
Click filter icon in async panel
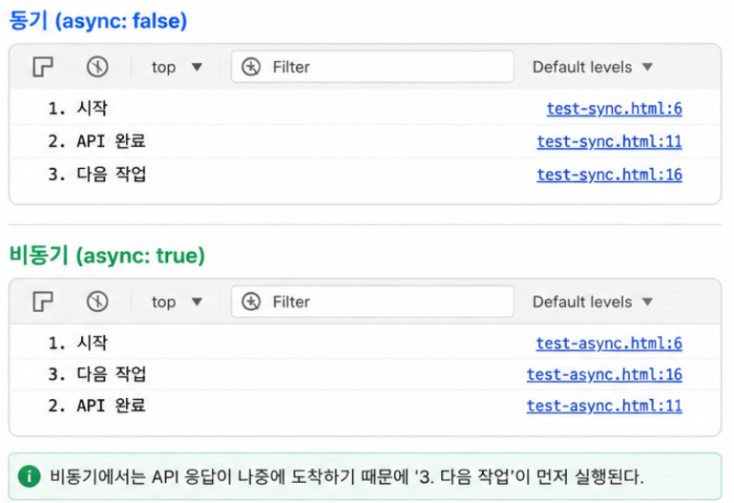pyautogui.click(x=251, y=302)
